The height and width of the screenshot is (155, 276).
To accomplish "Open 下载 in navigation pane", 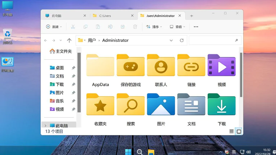I will tap(57, 85).
